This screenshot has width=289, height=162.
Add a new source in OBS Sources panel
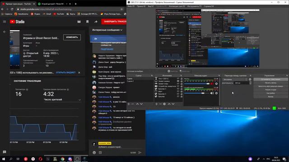(156, 104)
